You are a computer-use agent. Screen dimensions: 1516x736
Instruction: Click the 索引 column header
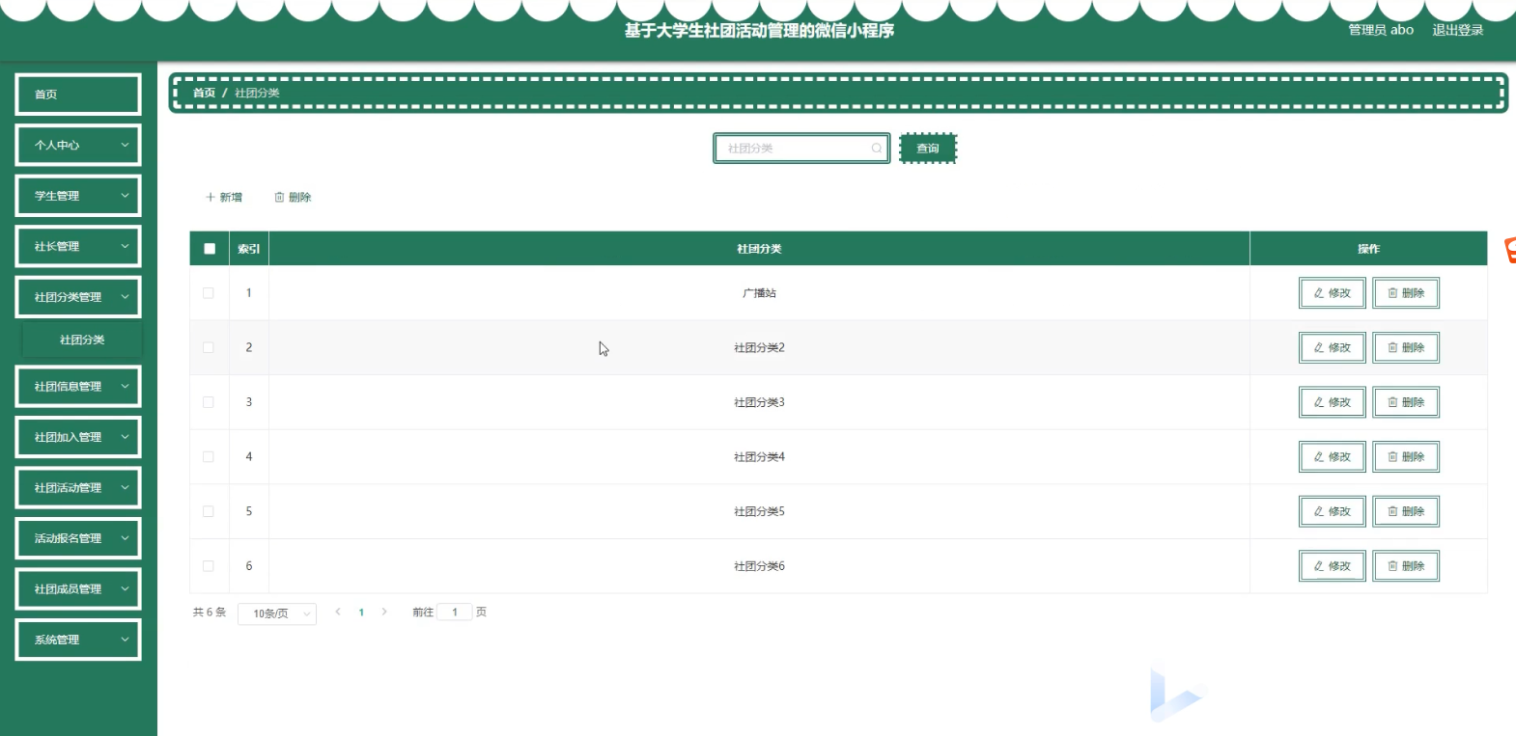[x=248, y=249]
